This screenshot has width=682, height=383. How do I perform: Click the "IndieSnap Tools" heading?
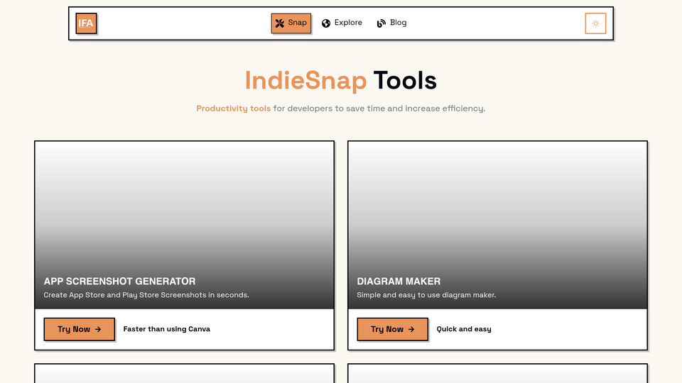click(340, 81)
